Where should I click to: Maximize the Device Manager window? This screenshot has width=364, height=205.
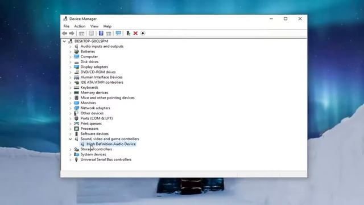286,19
